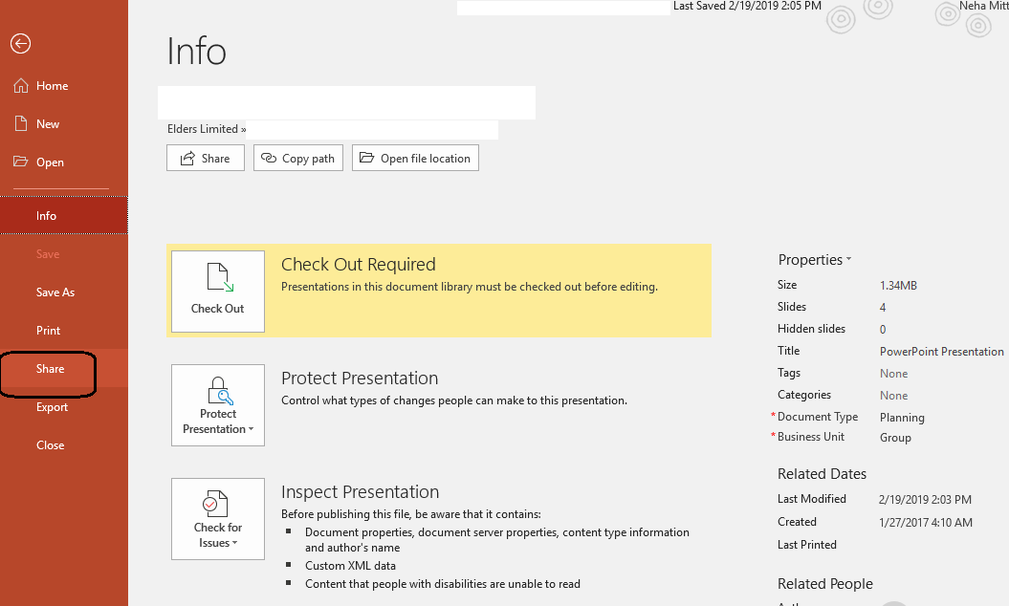Click the Categories value None
1009x606 pixels.
tap(894, 396)
